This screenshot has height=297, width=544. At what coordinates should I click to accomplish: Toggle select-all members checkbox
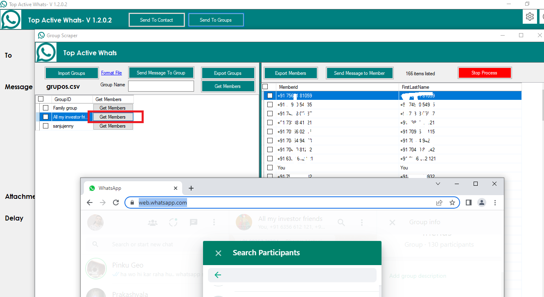(265, 87)
